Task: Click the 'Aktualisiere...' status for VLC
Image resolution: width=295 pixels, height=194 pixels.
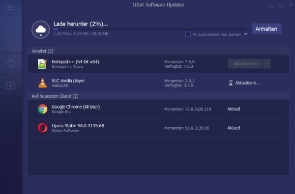Action: (247, 83)
